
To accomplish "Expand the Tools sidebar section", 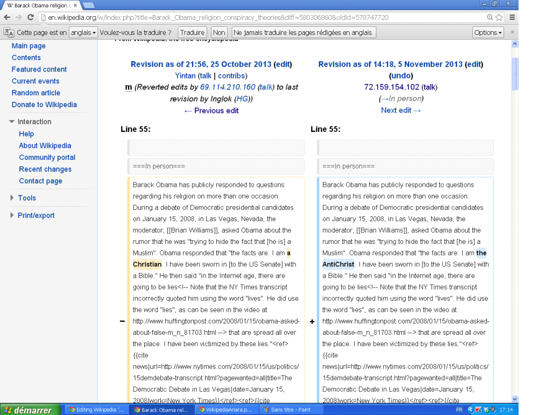I will coord(12,198).
